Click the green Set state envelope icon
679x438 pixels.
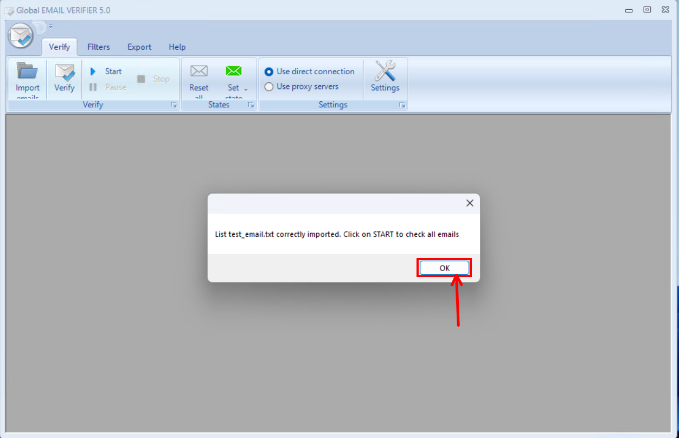pyautogui.click(x=233, y=71)
